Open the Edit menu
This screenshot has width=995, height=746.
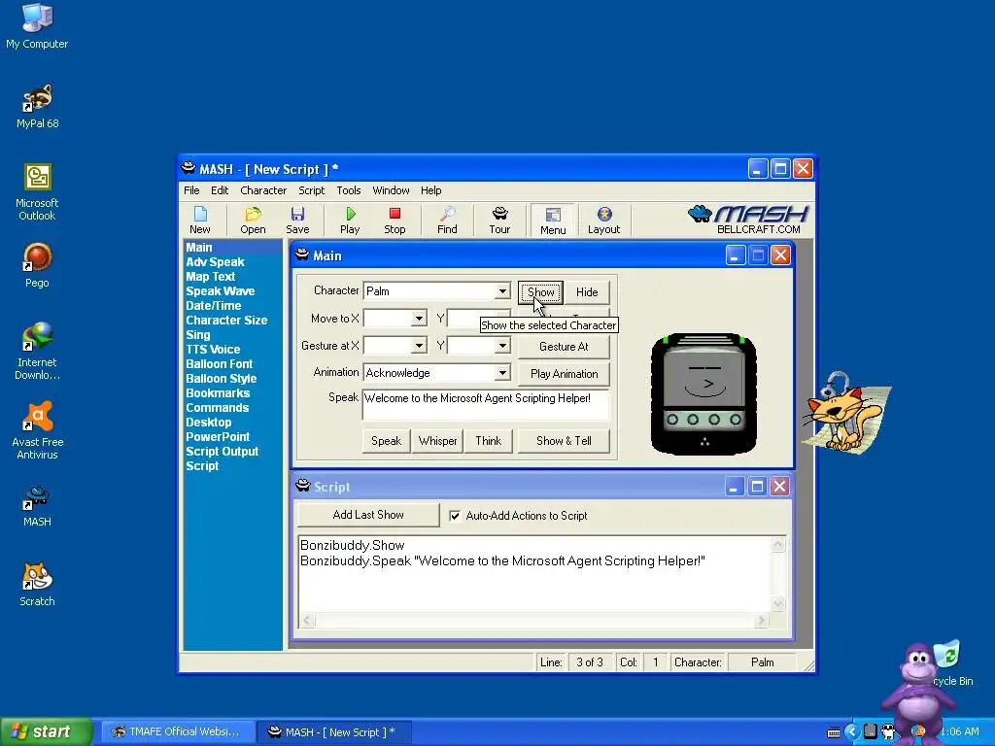click(x=220, y=190)
